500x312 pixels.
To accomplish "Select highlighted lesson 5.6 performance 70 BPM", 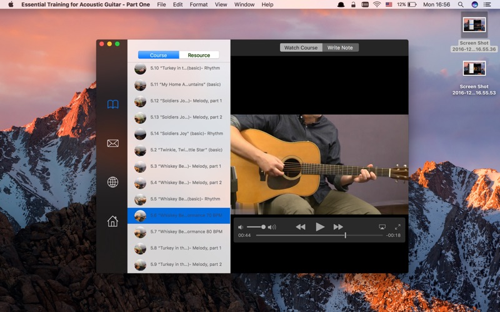I will point(179,215).
